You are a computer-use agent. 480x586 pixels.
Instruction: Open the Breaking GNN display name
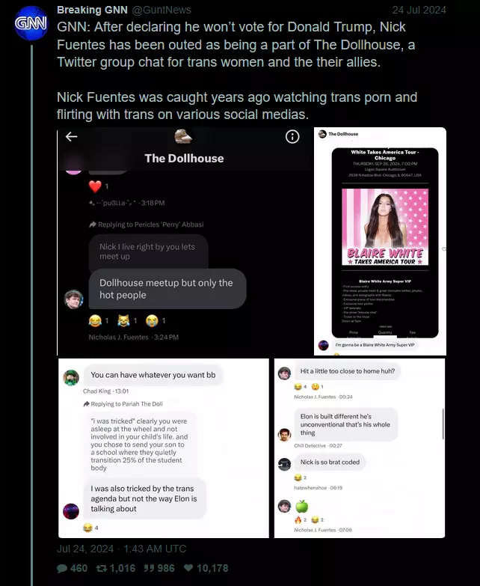point(92,10)
